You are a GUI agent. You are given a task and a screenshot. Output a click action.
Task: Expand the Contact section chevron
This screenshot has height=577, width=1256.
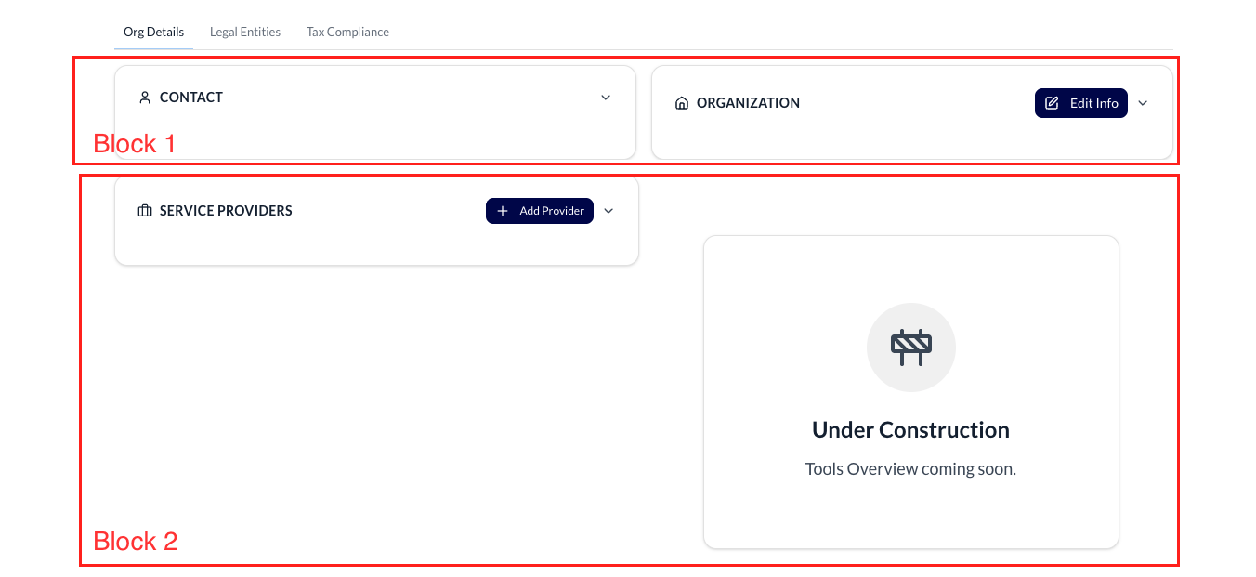tap(606, 98)
